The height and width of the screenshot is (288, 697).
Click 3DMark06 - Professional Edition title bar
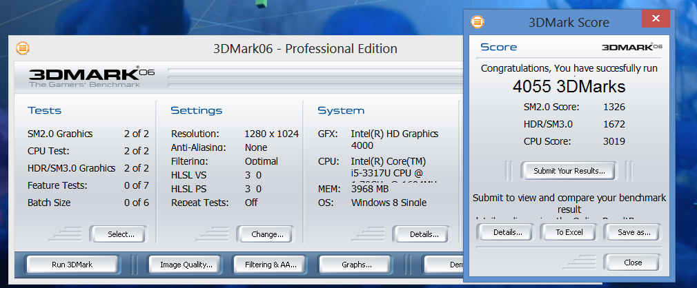pyautogui.click(x=306, y=48)
